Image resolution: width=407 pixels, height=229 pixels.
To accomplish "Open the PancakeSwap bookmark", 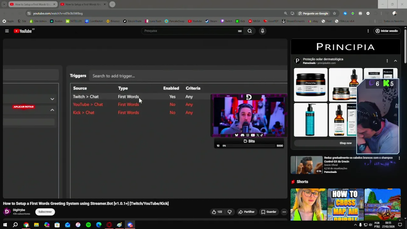I will point(175,21).
